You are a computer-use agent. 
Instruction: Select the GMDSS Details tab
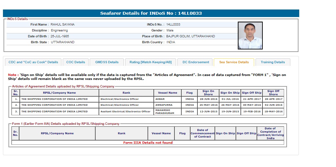(x=107, y=62)
